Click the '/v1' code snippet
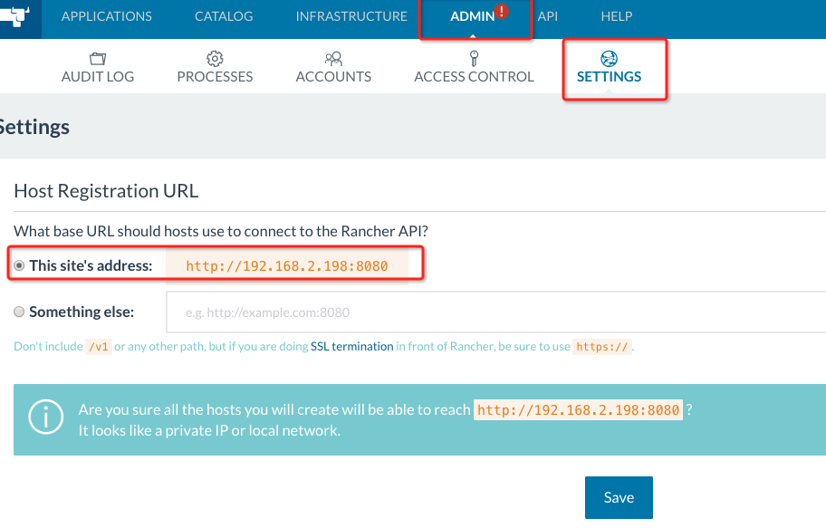The width and height of the screenshot is (826, 528). click(99, 347)
